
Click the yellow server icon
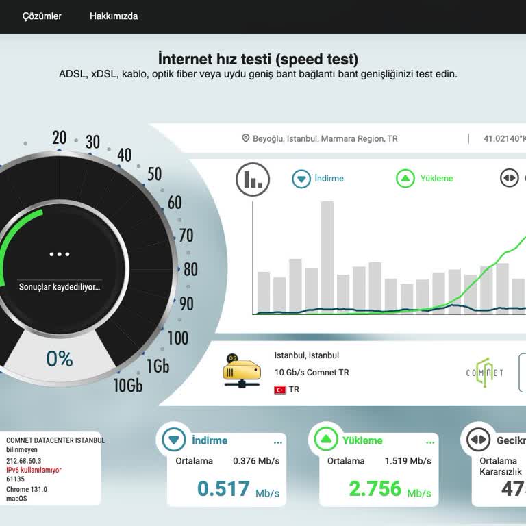(x=242, y=371)
